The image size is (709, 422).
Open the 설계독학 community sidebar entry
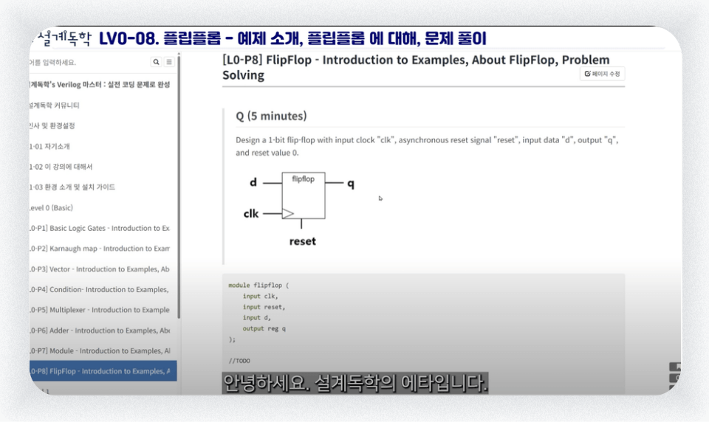coord(54,106)
